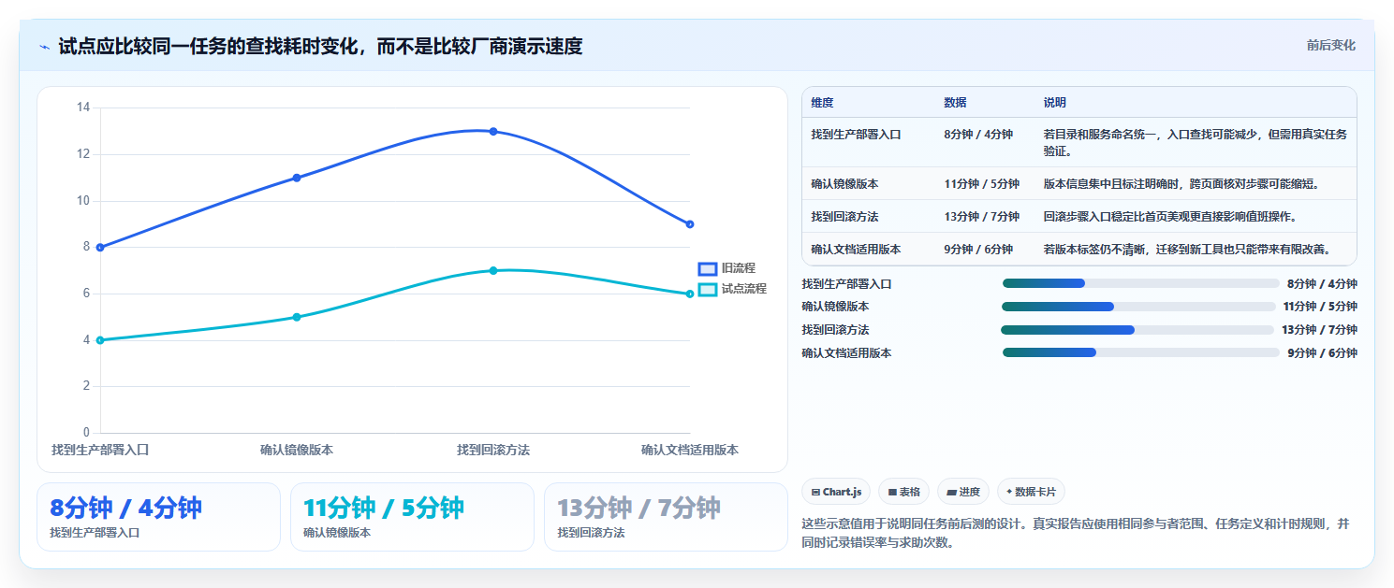Image resolution: width=1394 pixels, height=588 pixels.
Task: Select the 进度 tag chip
Action: [x=962, y=492]
